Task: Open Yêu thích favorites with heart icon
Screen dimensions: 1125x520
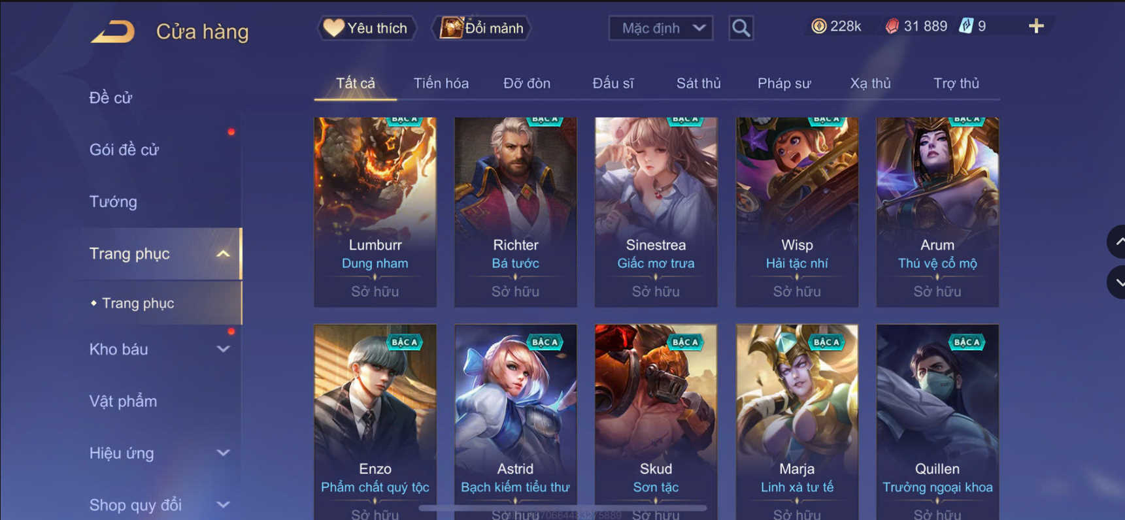Action: tap(367, 28)
